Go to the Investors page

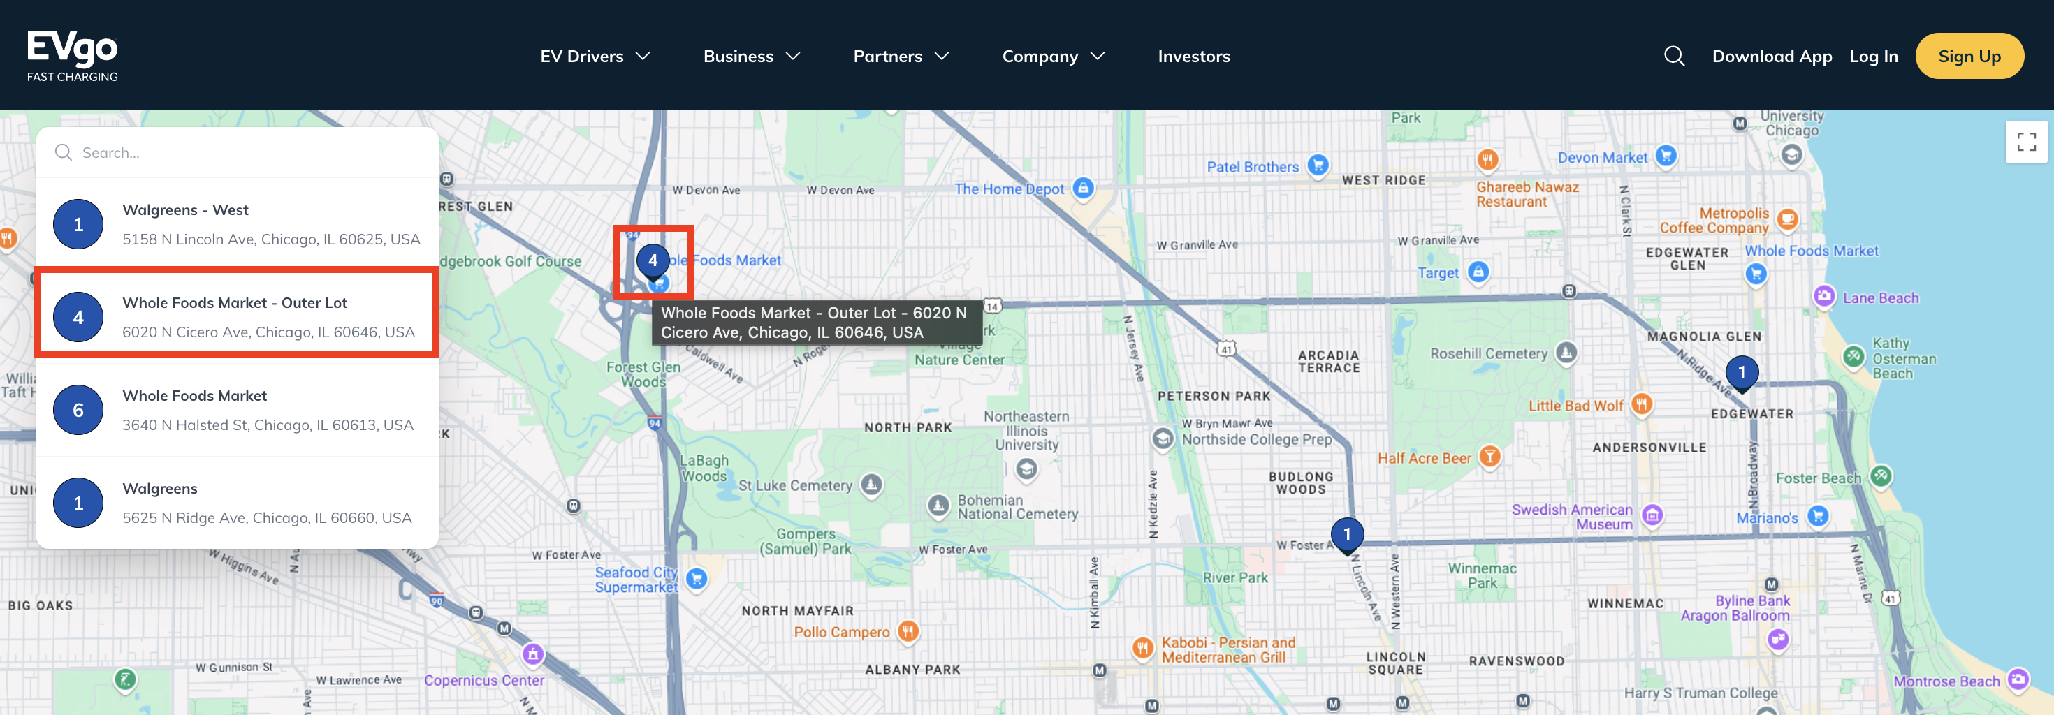coord(1194,56)
